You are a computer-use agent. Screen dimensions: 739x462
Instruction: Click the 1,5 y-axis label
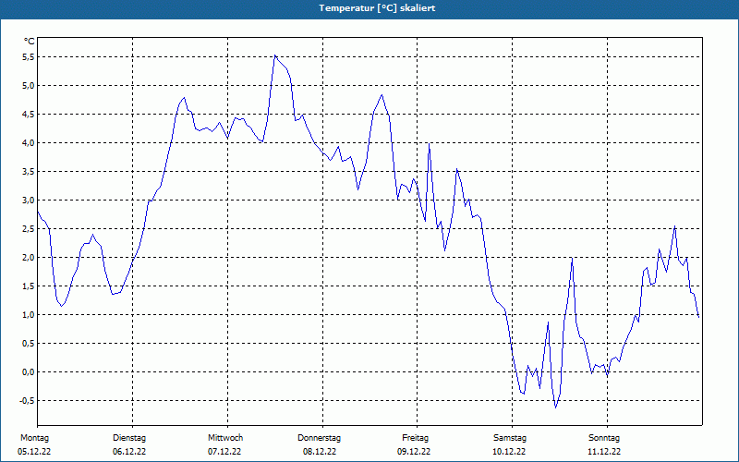pyautogui.click(x=29, y=286)
